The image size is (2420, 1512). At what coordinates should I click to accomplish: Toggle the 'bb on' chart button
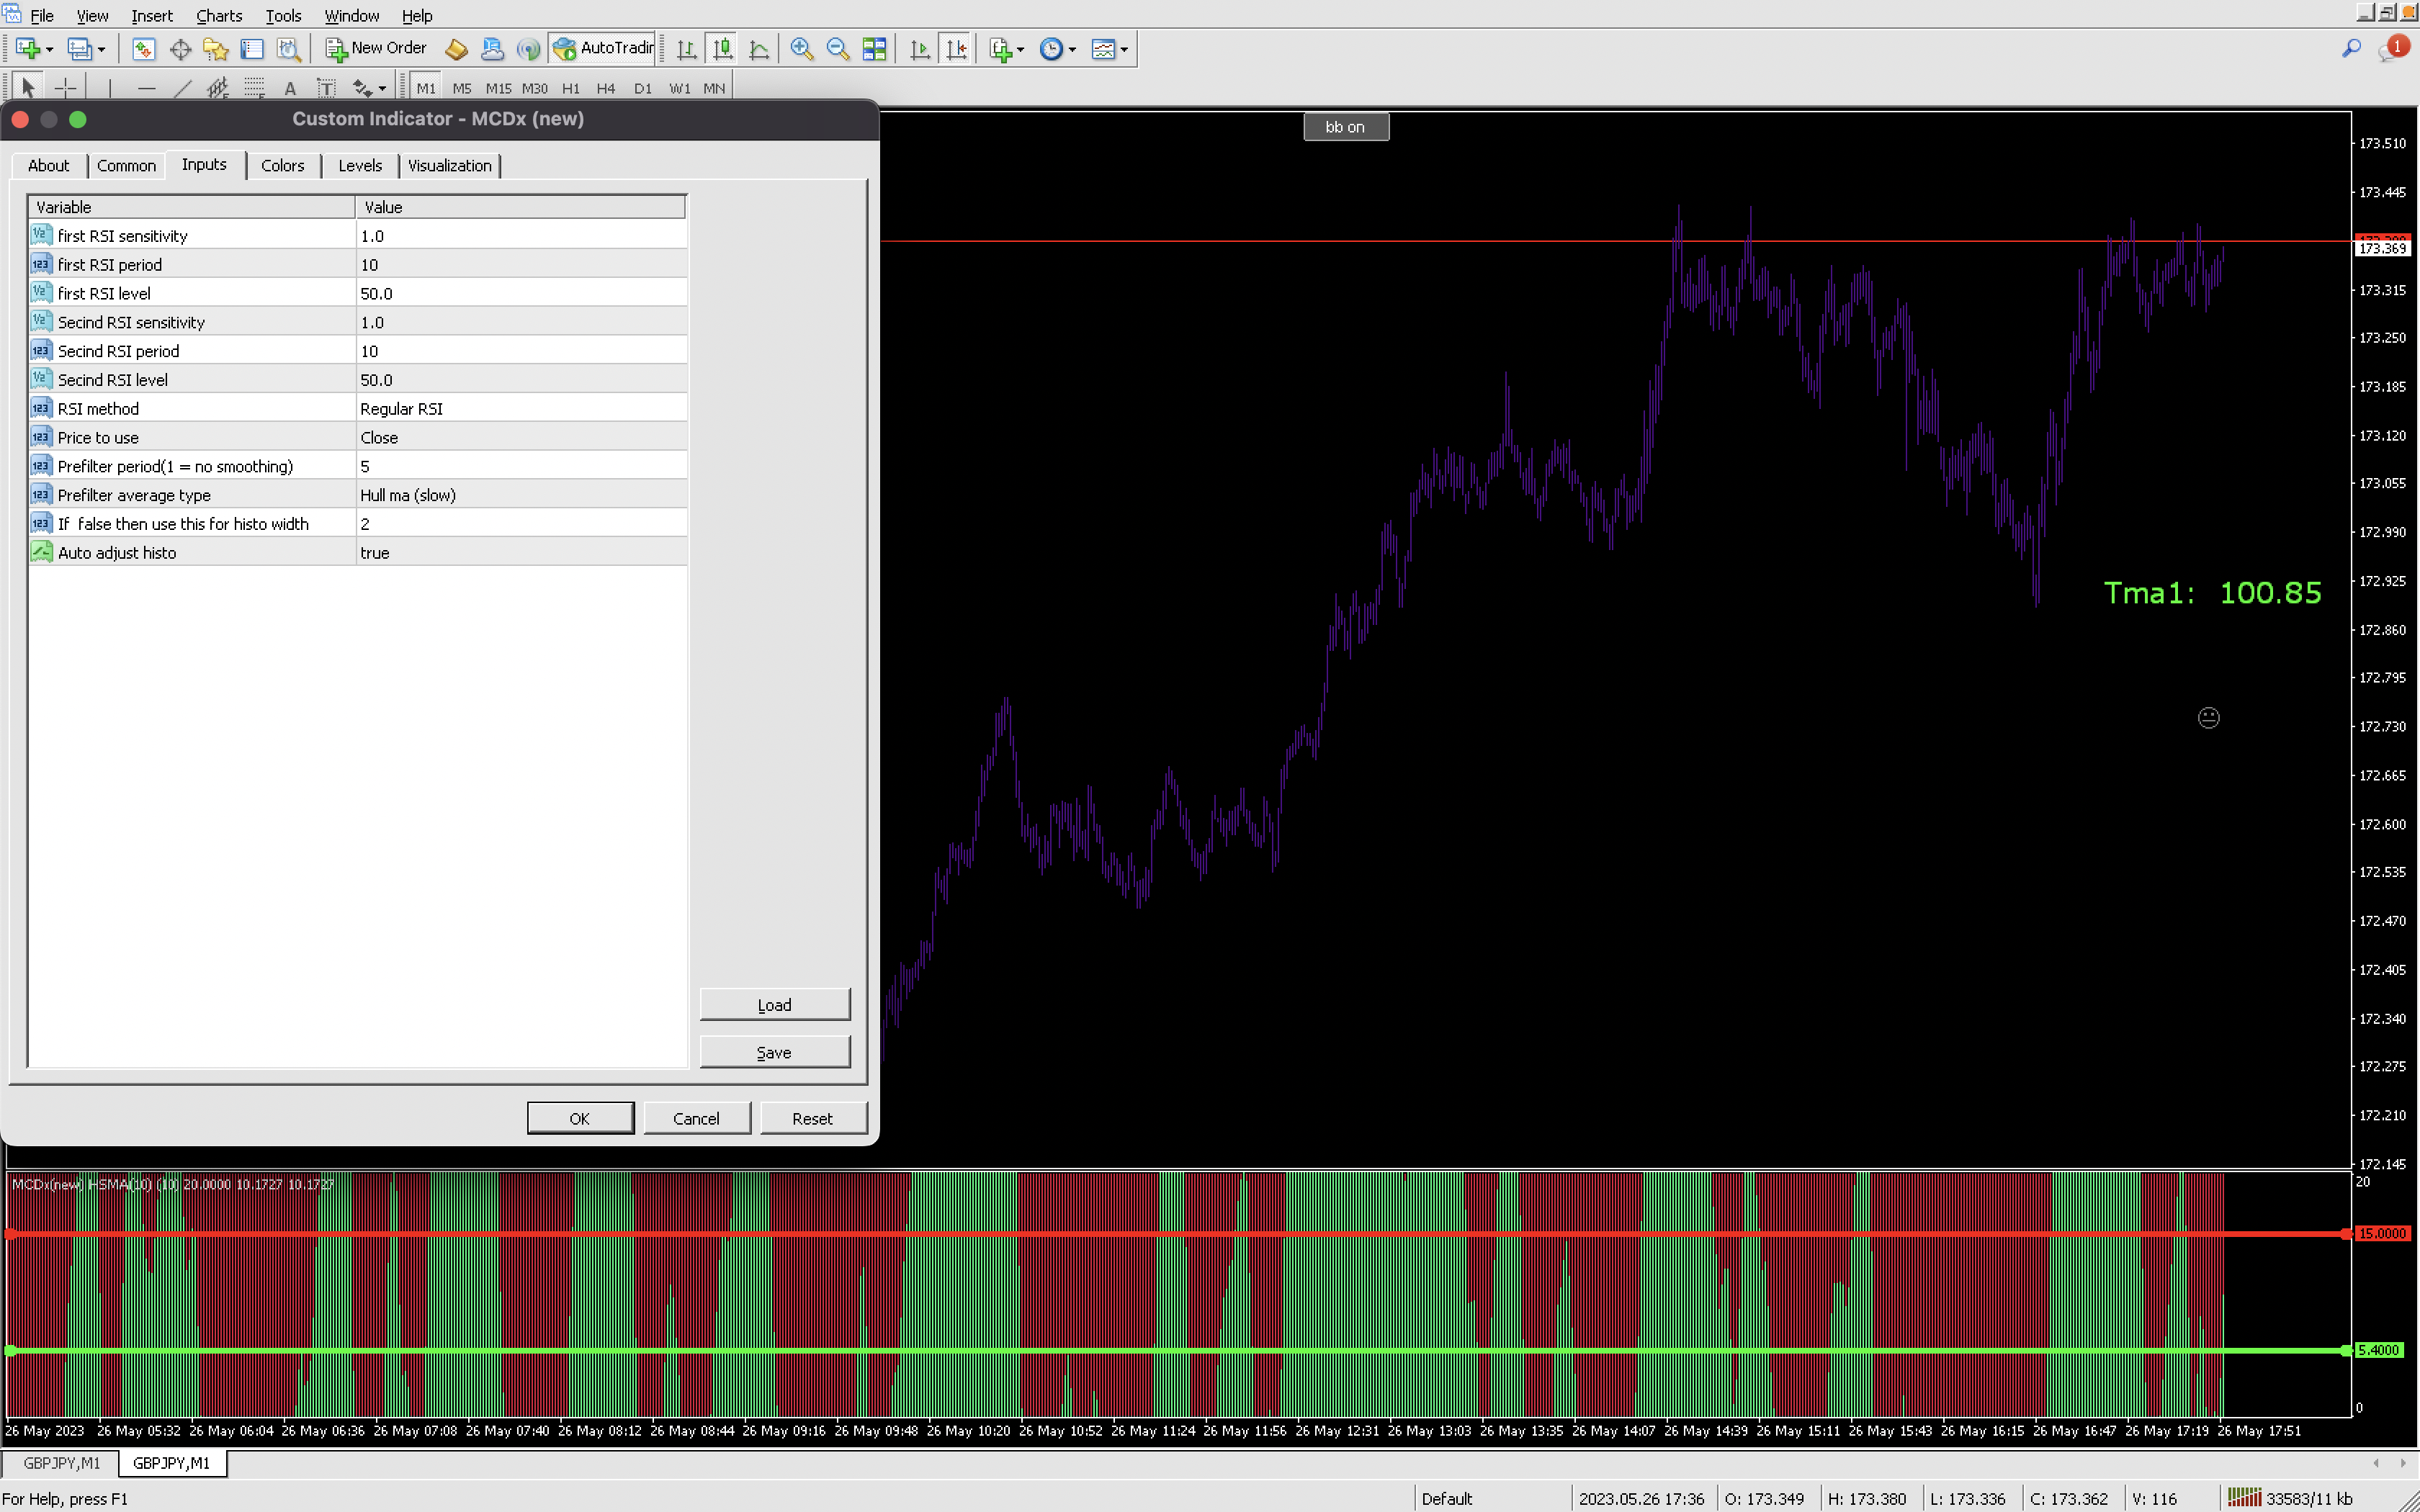click(1345, 127)
